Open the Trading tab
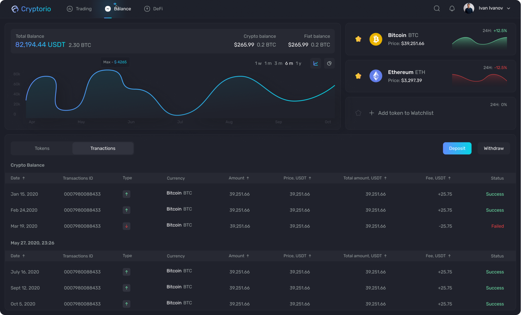The width and height of the screenshot is (521, 315). (79, 9)
